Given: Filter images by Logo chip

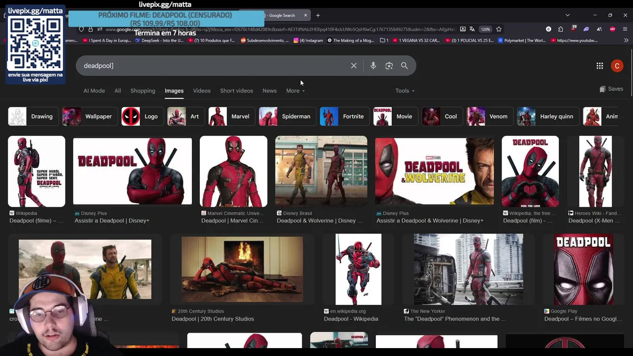Looking at the screenshot, I should point(142,117).
